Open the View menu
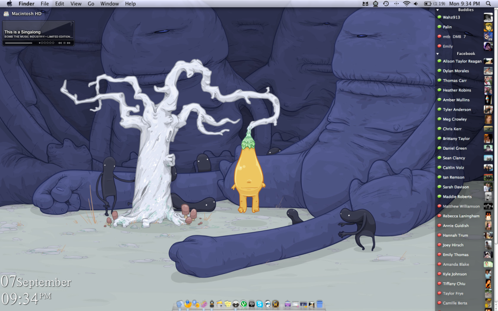Image resolution: width=498 pixels, height=311 pixels. 75,3
